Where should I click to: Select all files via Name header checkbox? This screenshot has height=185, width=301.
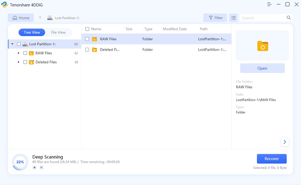pyautogui.click(x=87, y=29)
